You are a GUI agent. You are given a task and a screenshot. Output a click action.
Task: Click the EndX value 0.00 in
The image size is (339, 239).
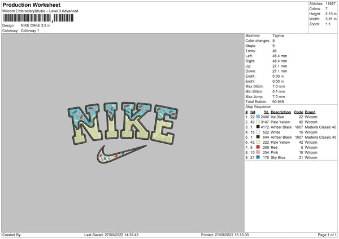point(278,76)
